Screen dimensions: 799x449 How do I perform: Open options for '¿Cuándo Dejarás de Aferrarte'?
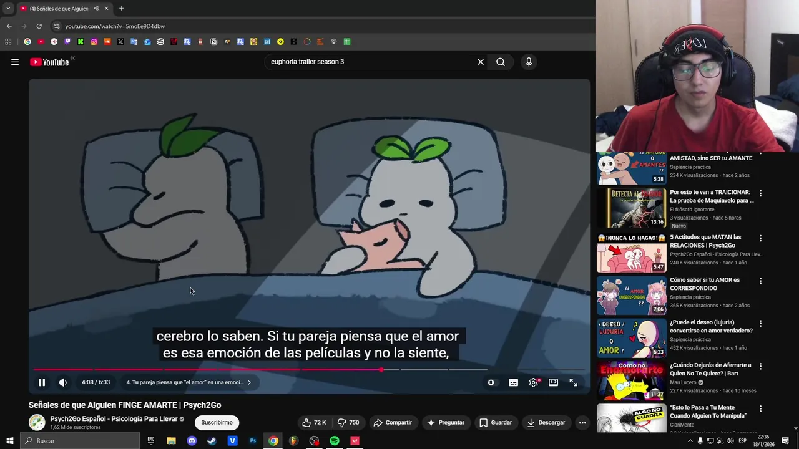pos(760,366)
